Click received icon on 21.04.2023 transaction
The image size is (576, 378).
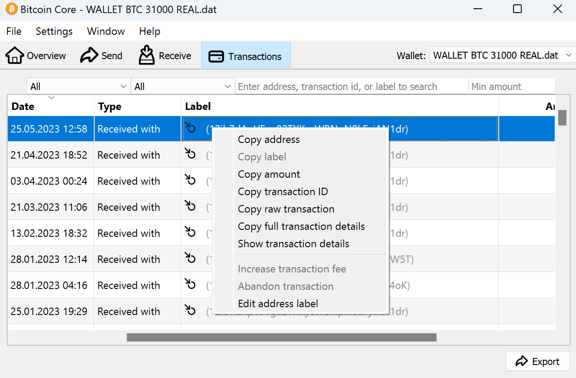click(190, 154)
